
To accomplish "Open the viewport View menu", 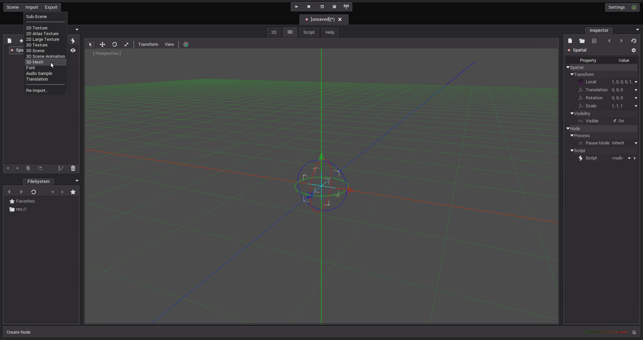I will 169,44.
